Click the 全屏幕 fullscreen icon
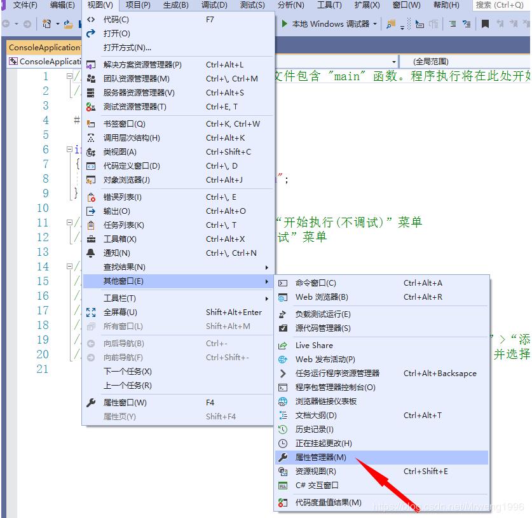The width and height of the screenshot is (532, 518). [x=91, y=312]
